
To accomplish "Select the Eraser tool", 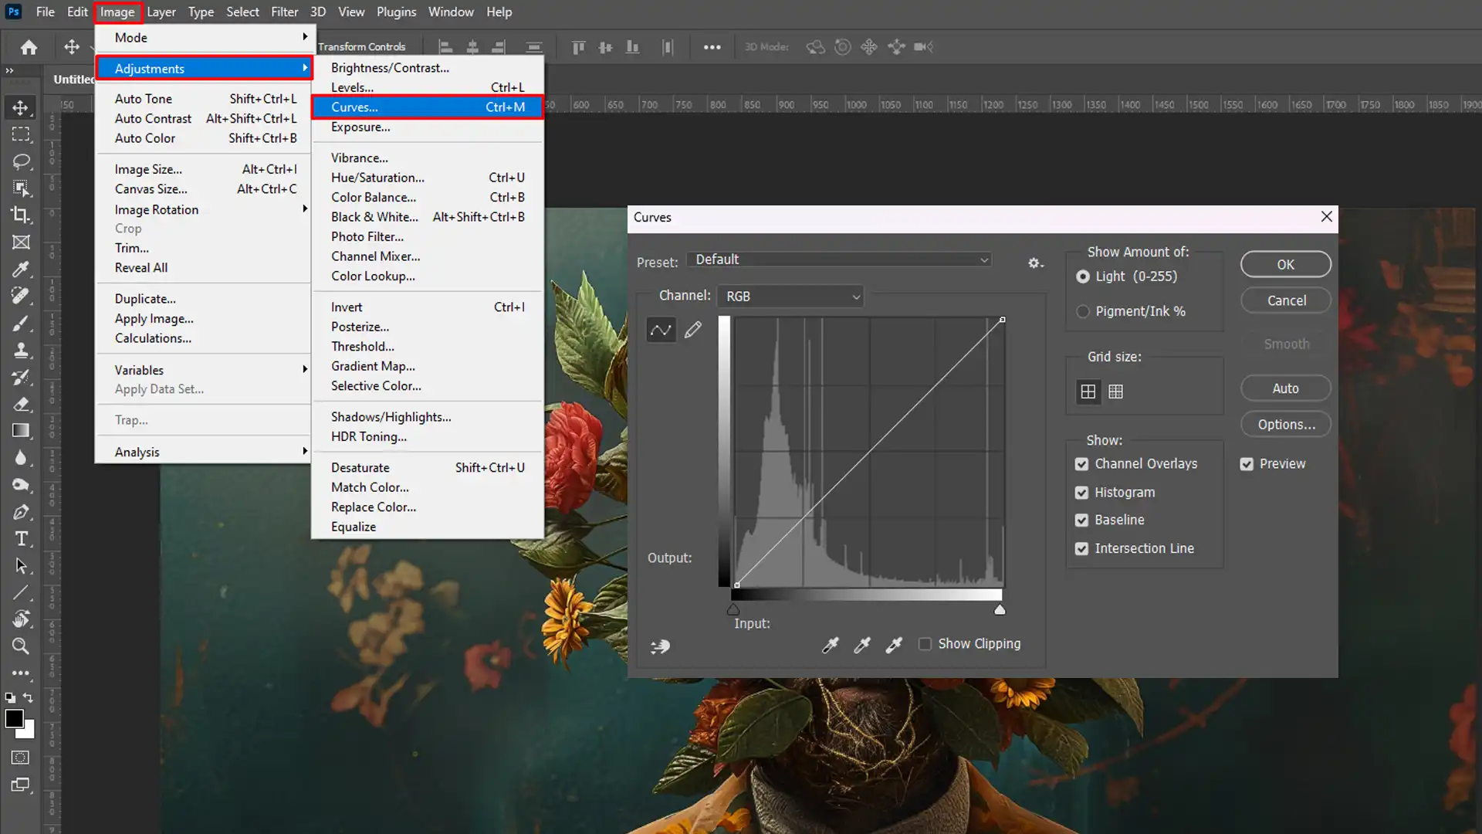I will tap(21, 404).
